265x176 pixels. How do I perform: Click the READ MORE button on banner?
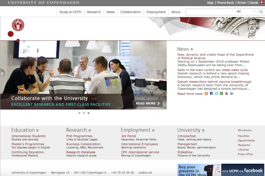coord(148,103)
